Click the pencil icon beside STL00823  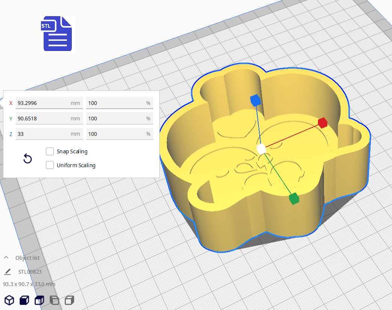(x=8, y=272)
